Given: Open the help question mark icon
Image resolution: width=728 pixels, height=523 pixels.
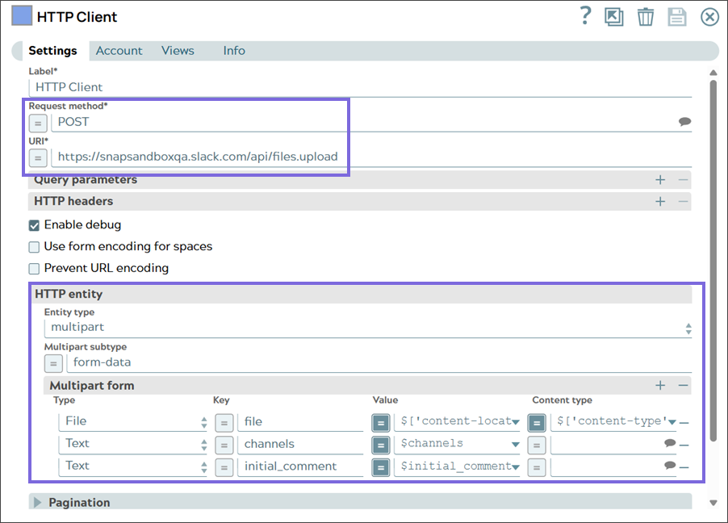Looking at the screenshot, I should click(586, 16).
